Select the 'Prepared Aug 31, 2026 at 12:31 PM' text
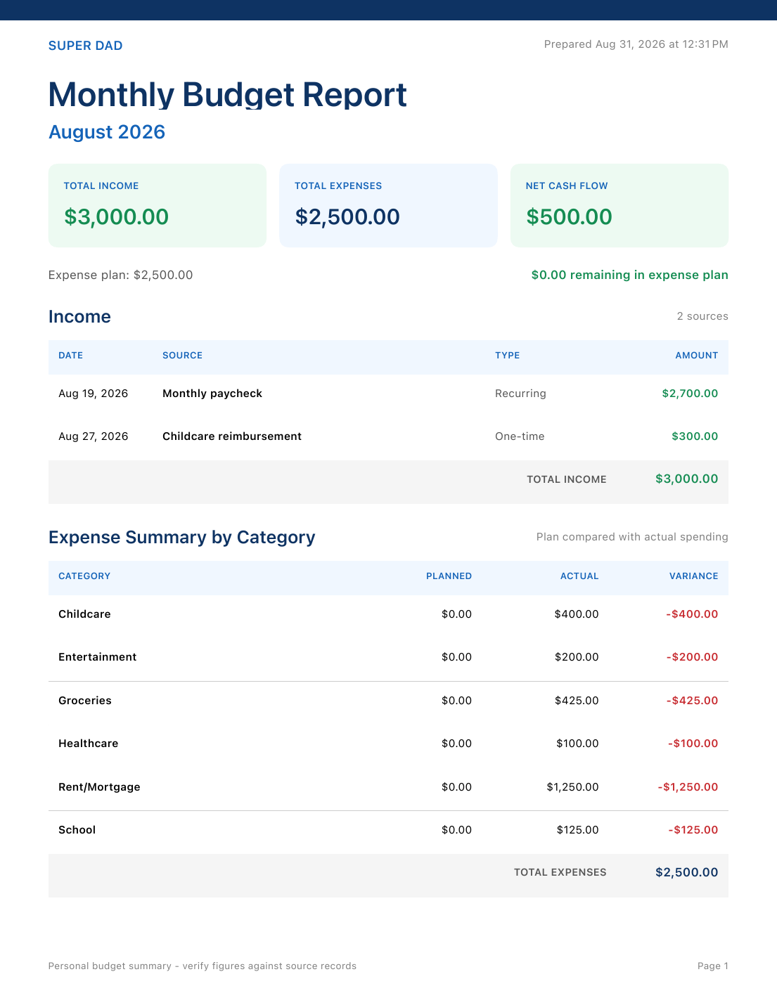The image size is (777, 1005). click(x=636, y=44)
